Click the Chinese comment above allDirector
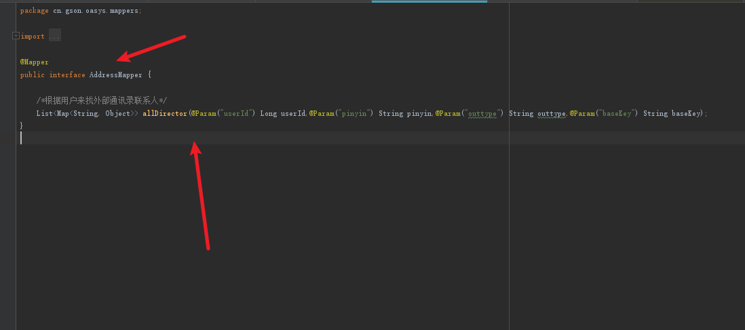The image size is (745, 330). 102,100
